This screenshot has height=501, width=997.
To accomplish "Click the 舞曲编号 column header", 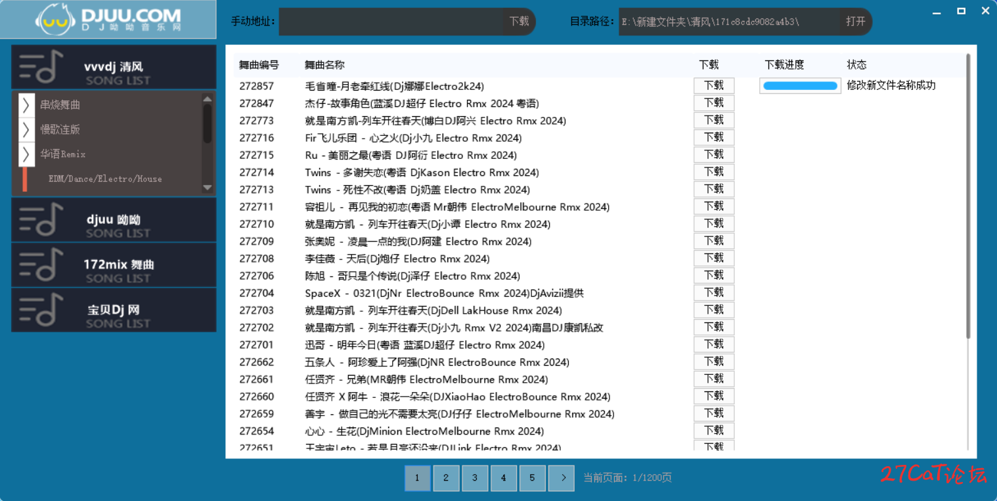I will (259, 65).
